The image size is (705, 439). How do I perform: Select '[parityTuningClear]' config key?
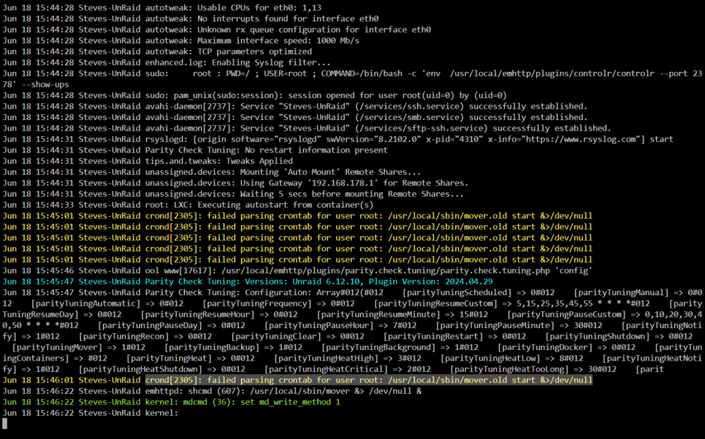276,337
